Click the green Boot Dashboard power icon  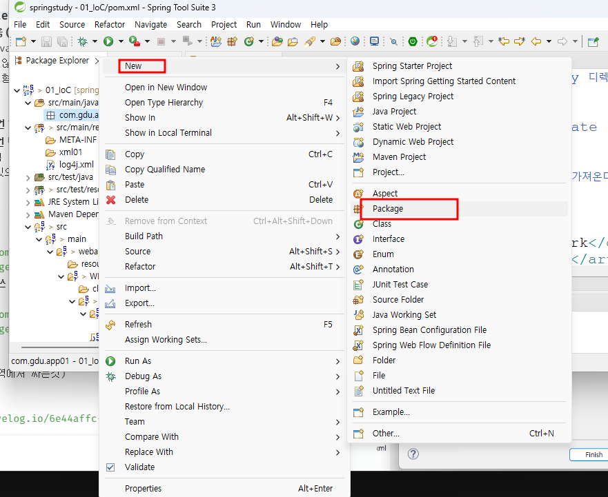[413, 41]
